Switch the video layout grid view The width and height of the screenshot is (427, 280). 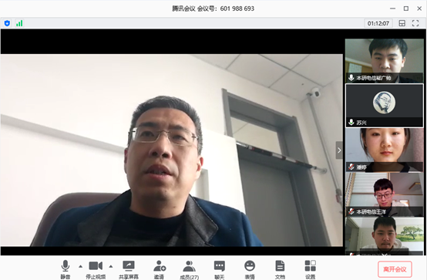click(402, 23)
